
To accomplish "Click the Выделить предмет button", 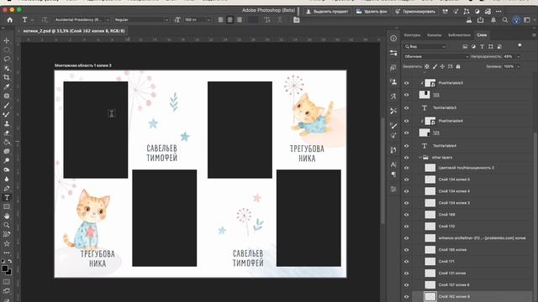I will click(327, 11).
